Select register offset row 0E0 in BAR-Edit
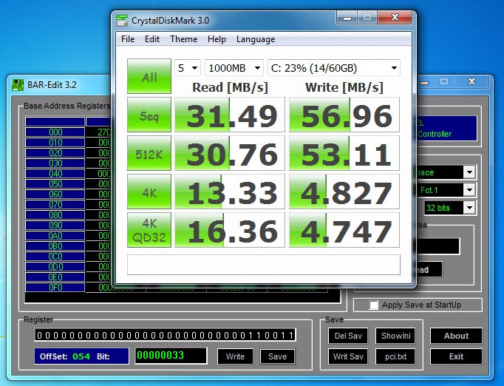 click(55, 277)
